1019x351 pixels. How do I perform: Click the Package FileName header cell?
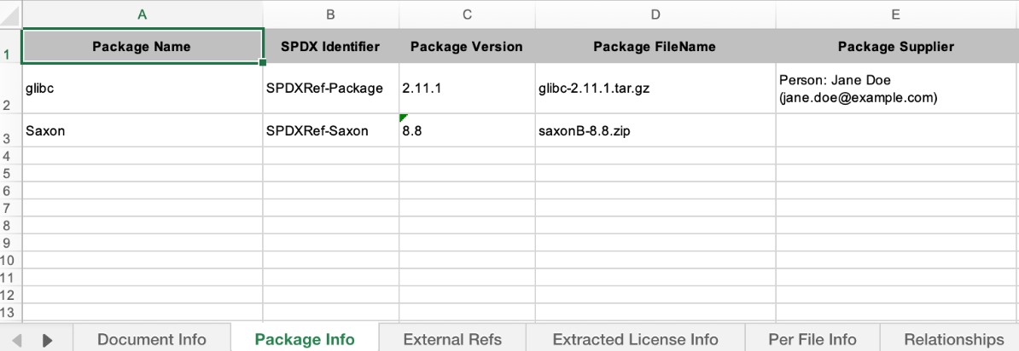(655, 46)
